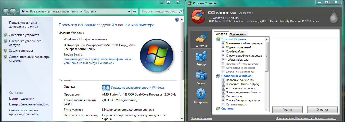Image resolution: width=345 pixels, height=122 pixels.
Task: Open the Реестр section in CCleaner
Action: (x=201, y=58)
